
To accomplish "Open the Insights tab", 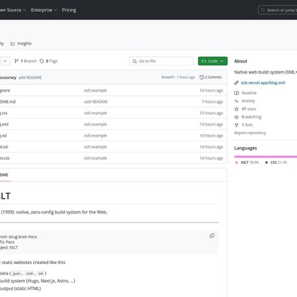I will coord(21,43).
